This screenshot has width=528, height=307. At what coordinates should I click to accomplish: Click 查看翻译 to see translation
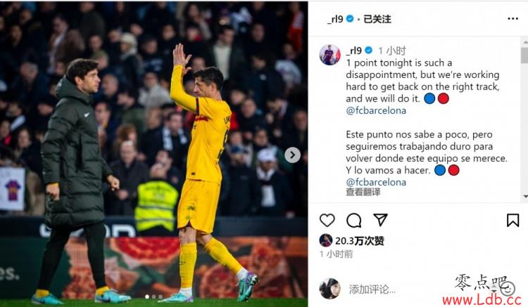363,192
